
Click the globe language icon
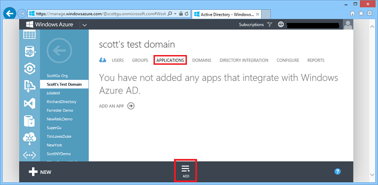281,25
